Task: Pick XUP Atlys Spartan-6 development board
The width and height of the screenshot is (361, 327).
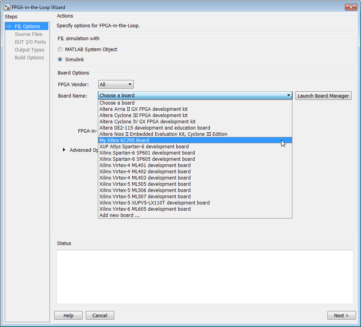Action: [x=195, y=146]
